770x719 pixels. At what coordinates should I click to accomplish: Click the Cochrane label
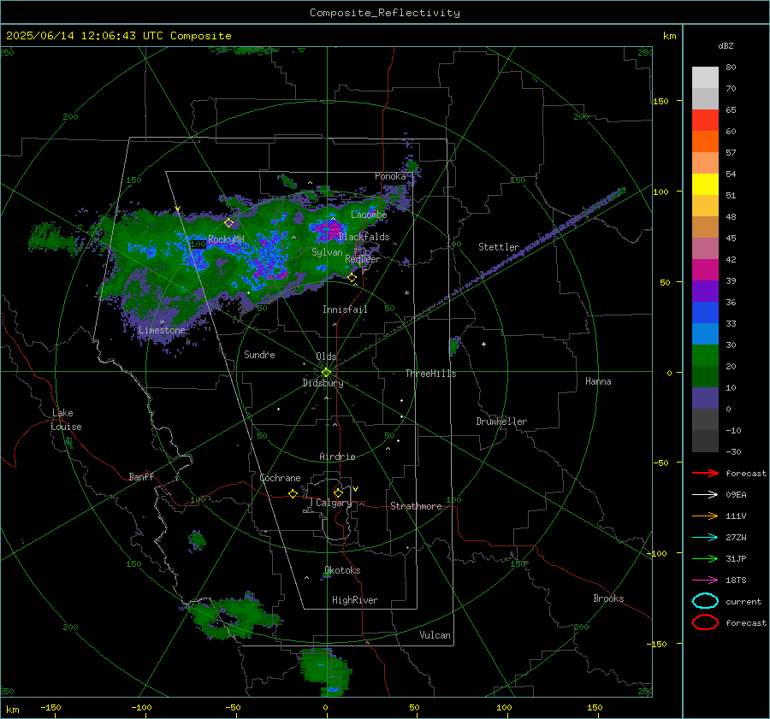(x=280, y=478)
